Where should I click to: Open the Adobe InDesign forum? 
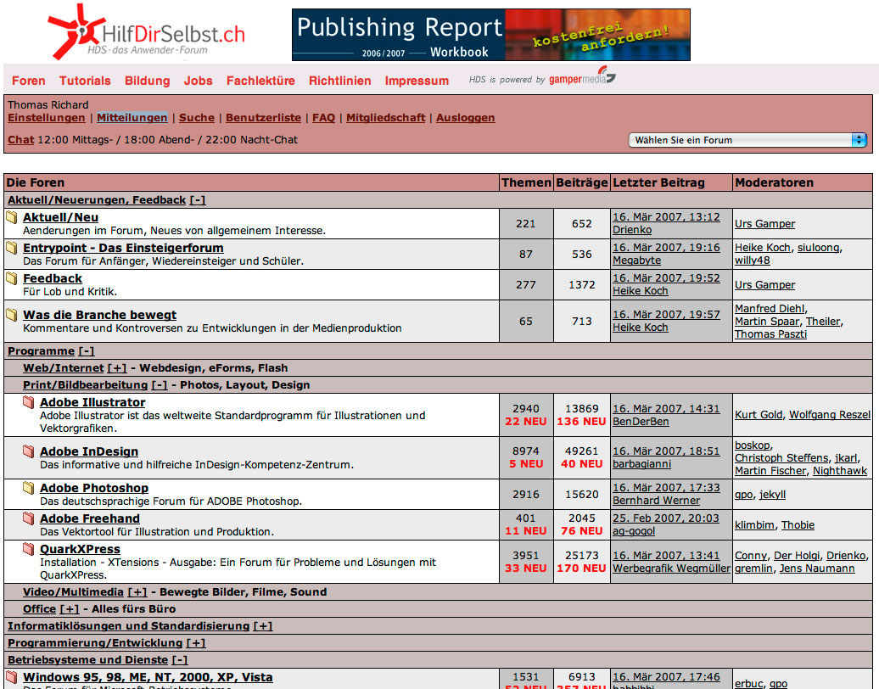coord(89,452)
